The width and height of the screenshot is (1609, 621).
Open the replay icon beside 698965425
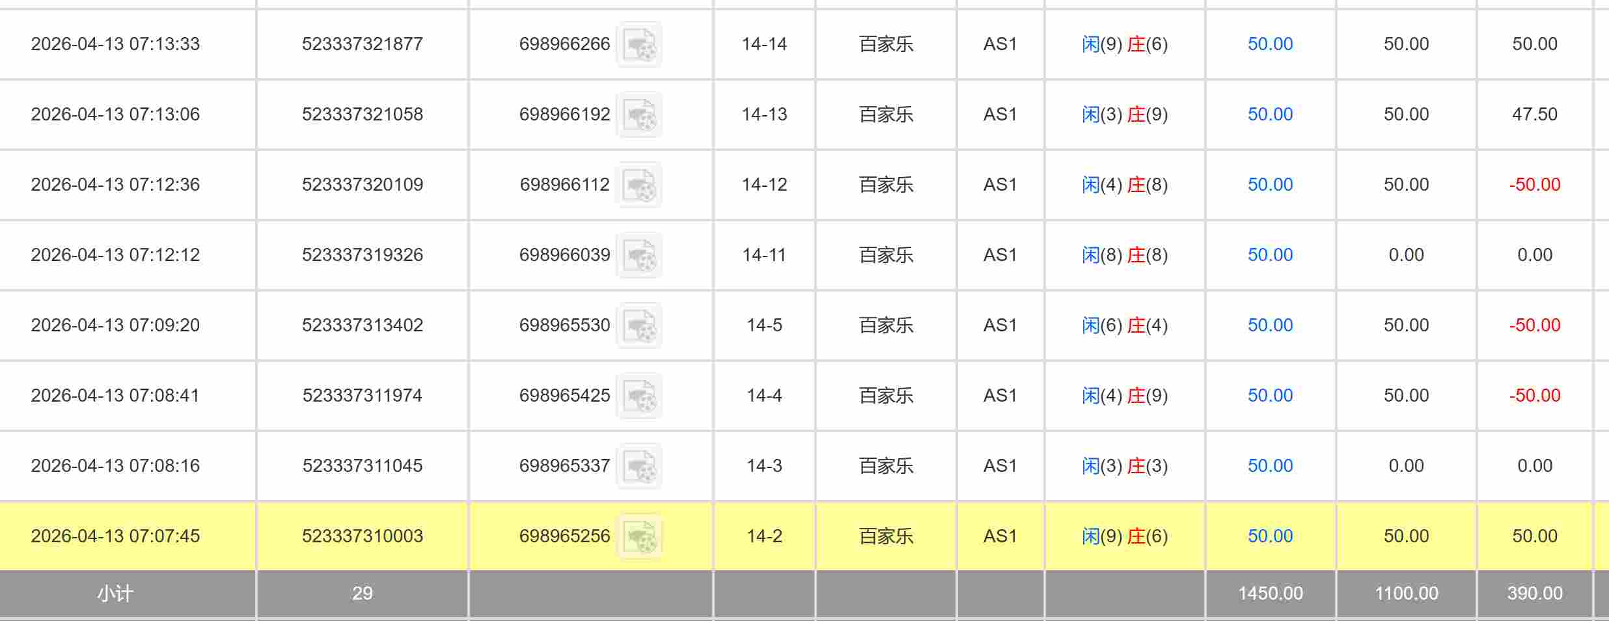(x=639, y=396)
